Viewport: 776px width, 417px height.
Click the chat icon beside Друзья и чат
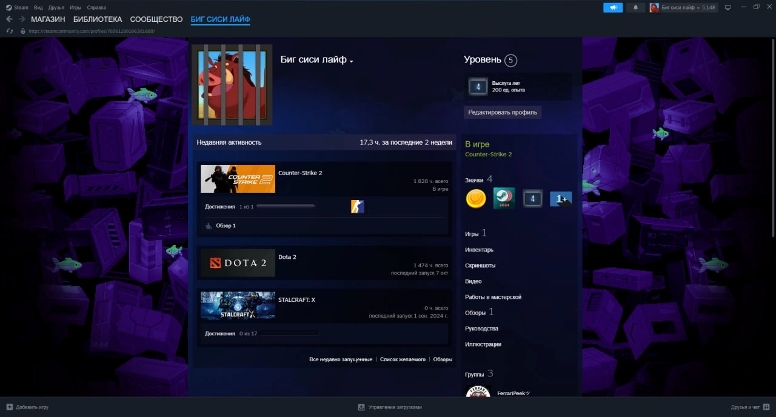[767, 407]
